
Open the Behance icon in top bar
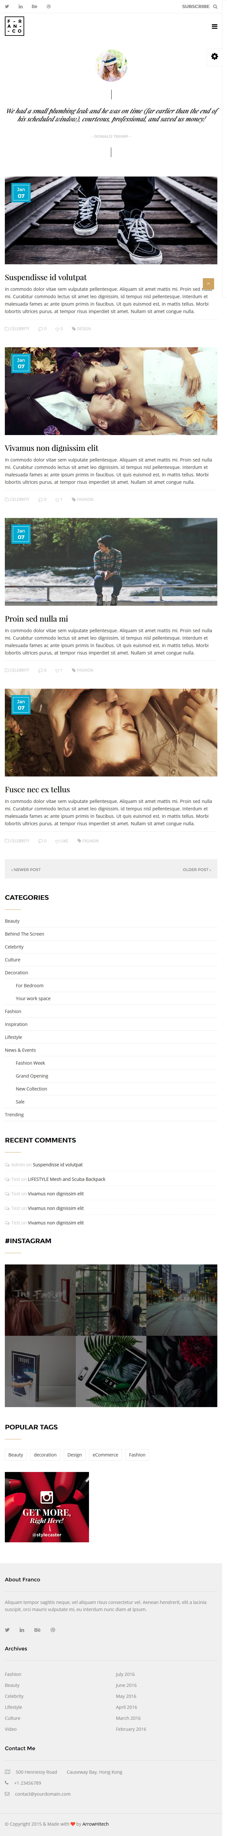(x=34, y=6)
